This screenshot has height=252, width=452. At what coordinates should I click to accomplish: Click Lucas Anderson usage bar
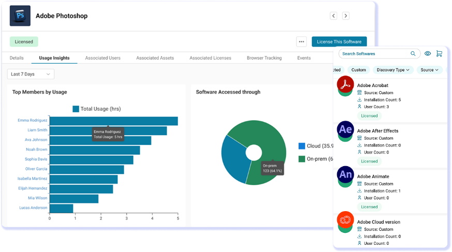pyautogui.click(x=61, y=209)
